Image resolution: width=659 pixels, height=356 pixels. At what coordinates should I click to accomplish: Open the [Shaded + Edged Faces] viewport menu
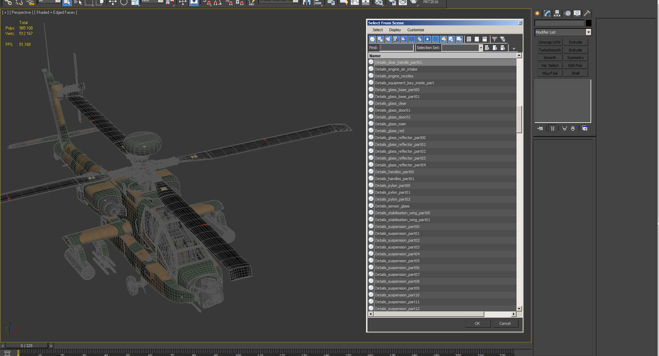56,12
